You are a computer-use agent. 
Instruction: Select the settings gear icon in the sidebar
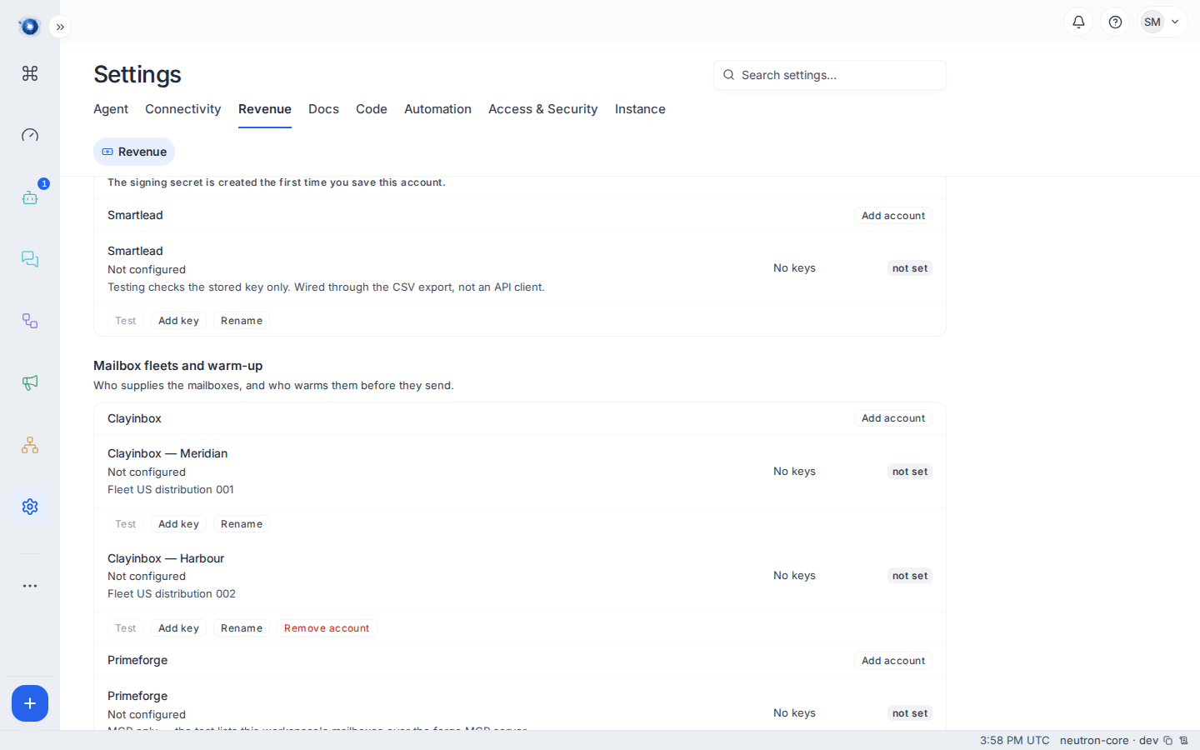30,507
